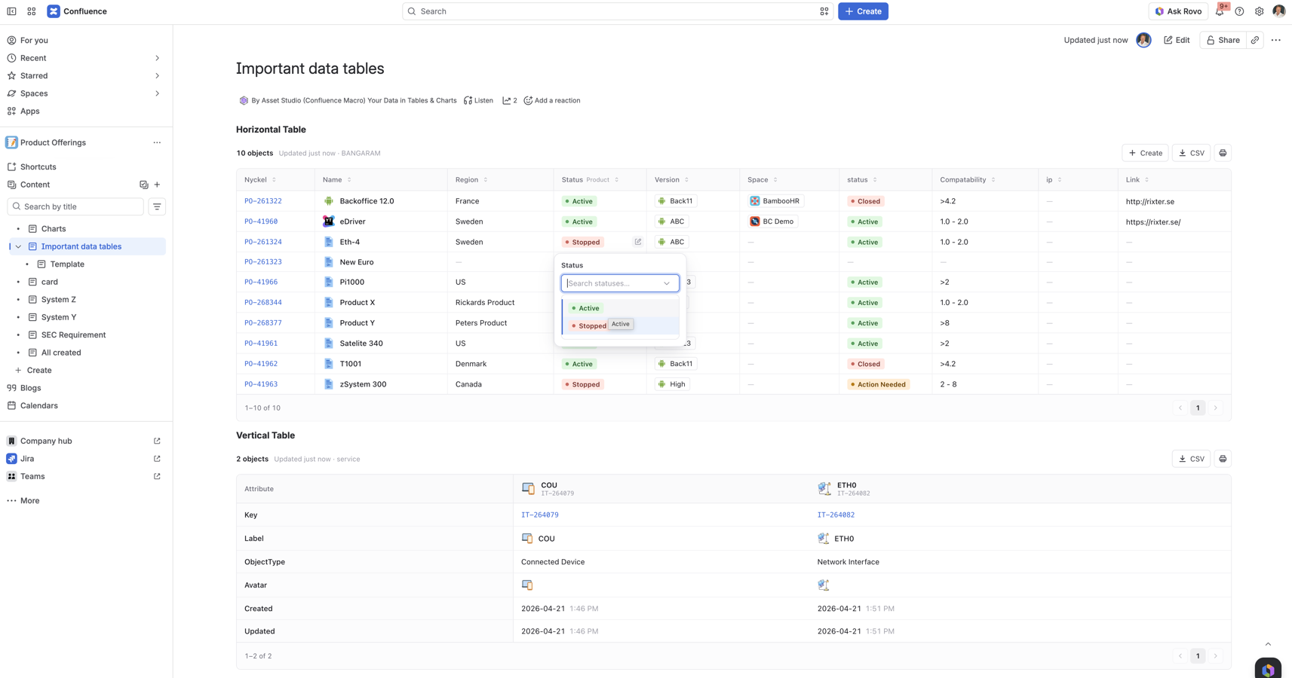This screenshot has width=1292, height=678.
Task: Open the Charts page in tree
Action: click(54, 229)
